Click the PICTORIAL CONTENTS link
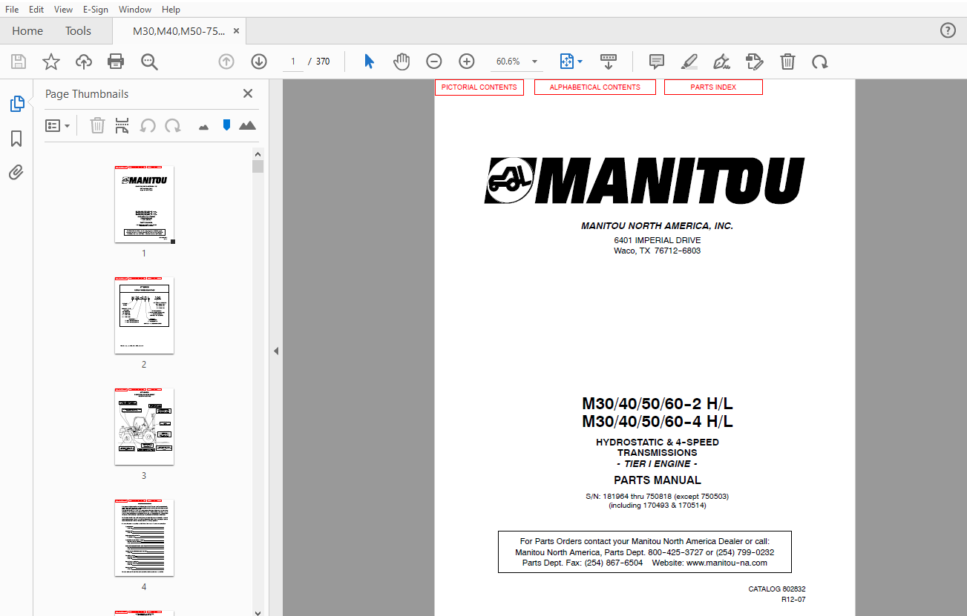The height and width of the screenshot is (616, 967). 479,87
